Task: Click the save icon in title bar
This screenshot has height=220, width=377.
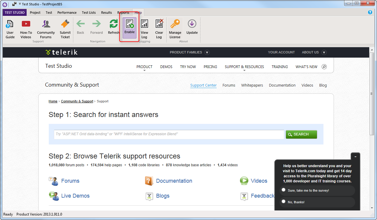Action: pos(14,4)
